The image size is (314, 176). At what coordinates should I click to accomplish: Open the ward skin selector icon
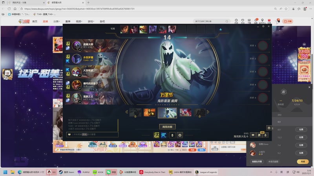(172, 135)
